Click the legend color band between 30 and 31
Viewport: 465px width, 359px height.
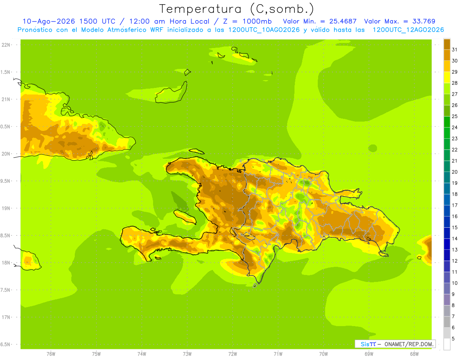click(447, 55)
